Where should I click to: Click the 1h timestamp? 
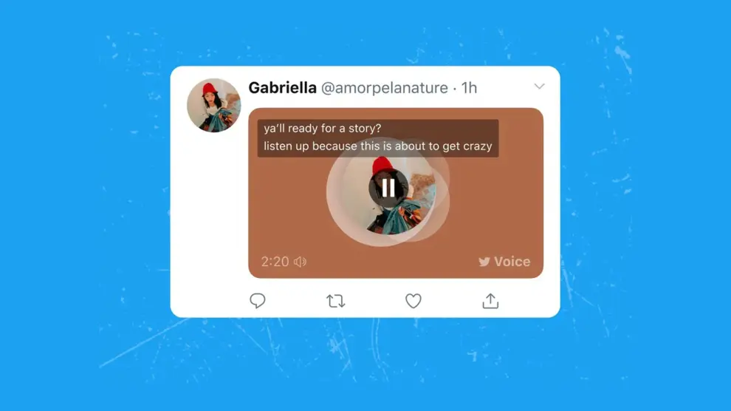[469, 88]
